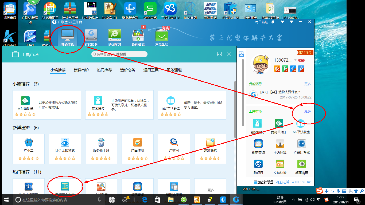Open the 广联达考试 tool
365x205 pixels.
[302, 147]
